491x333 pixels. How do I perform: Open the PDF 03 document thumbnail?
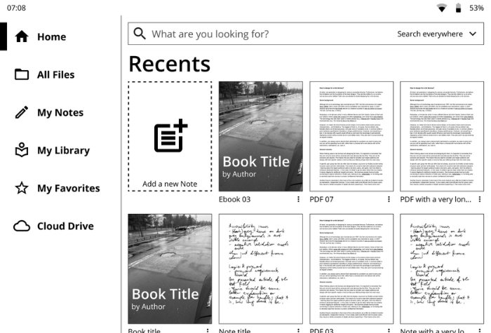(351, 269)
